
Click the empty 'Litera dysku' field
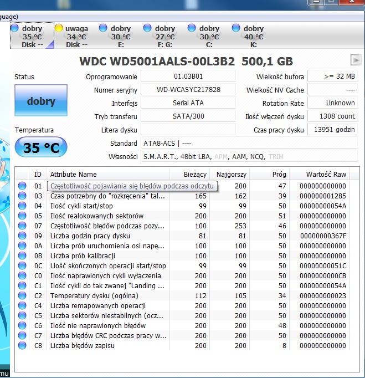(188, 130)
